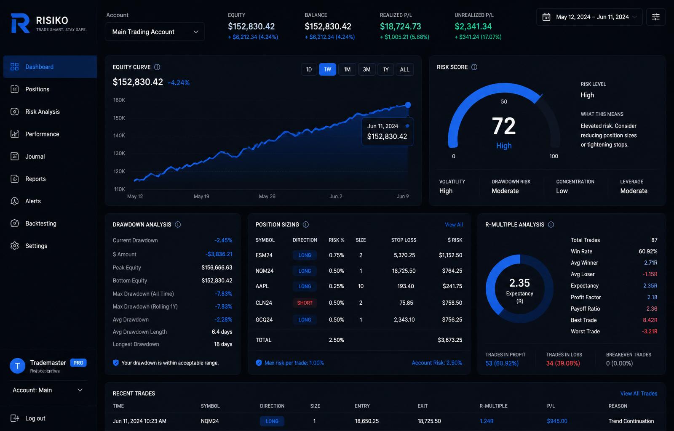
Task: Click the GCQ24 symbol row
Action: (359, 319)
